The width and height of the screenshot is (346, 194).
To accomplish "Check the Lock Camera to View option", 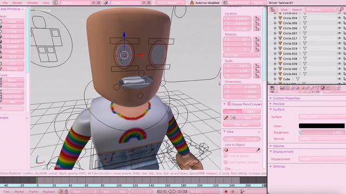I will (x=225, y=162).
